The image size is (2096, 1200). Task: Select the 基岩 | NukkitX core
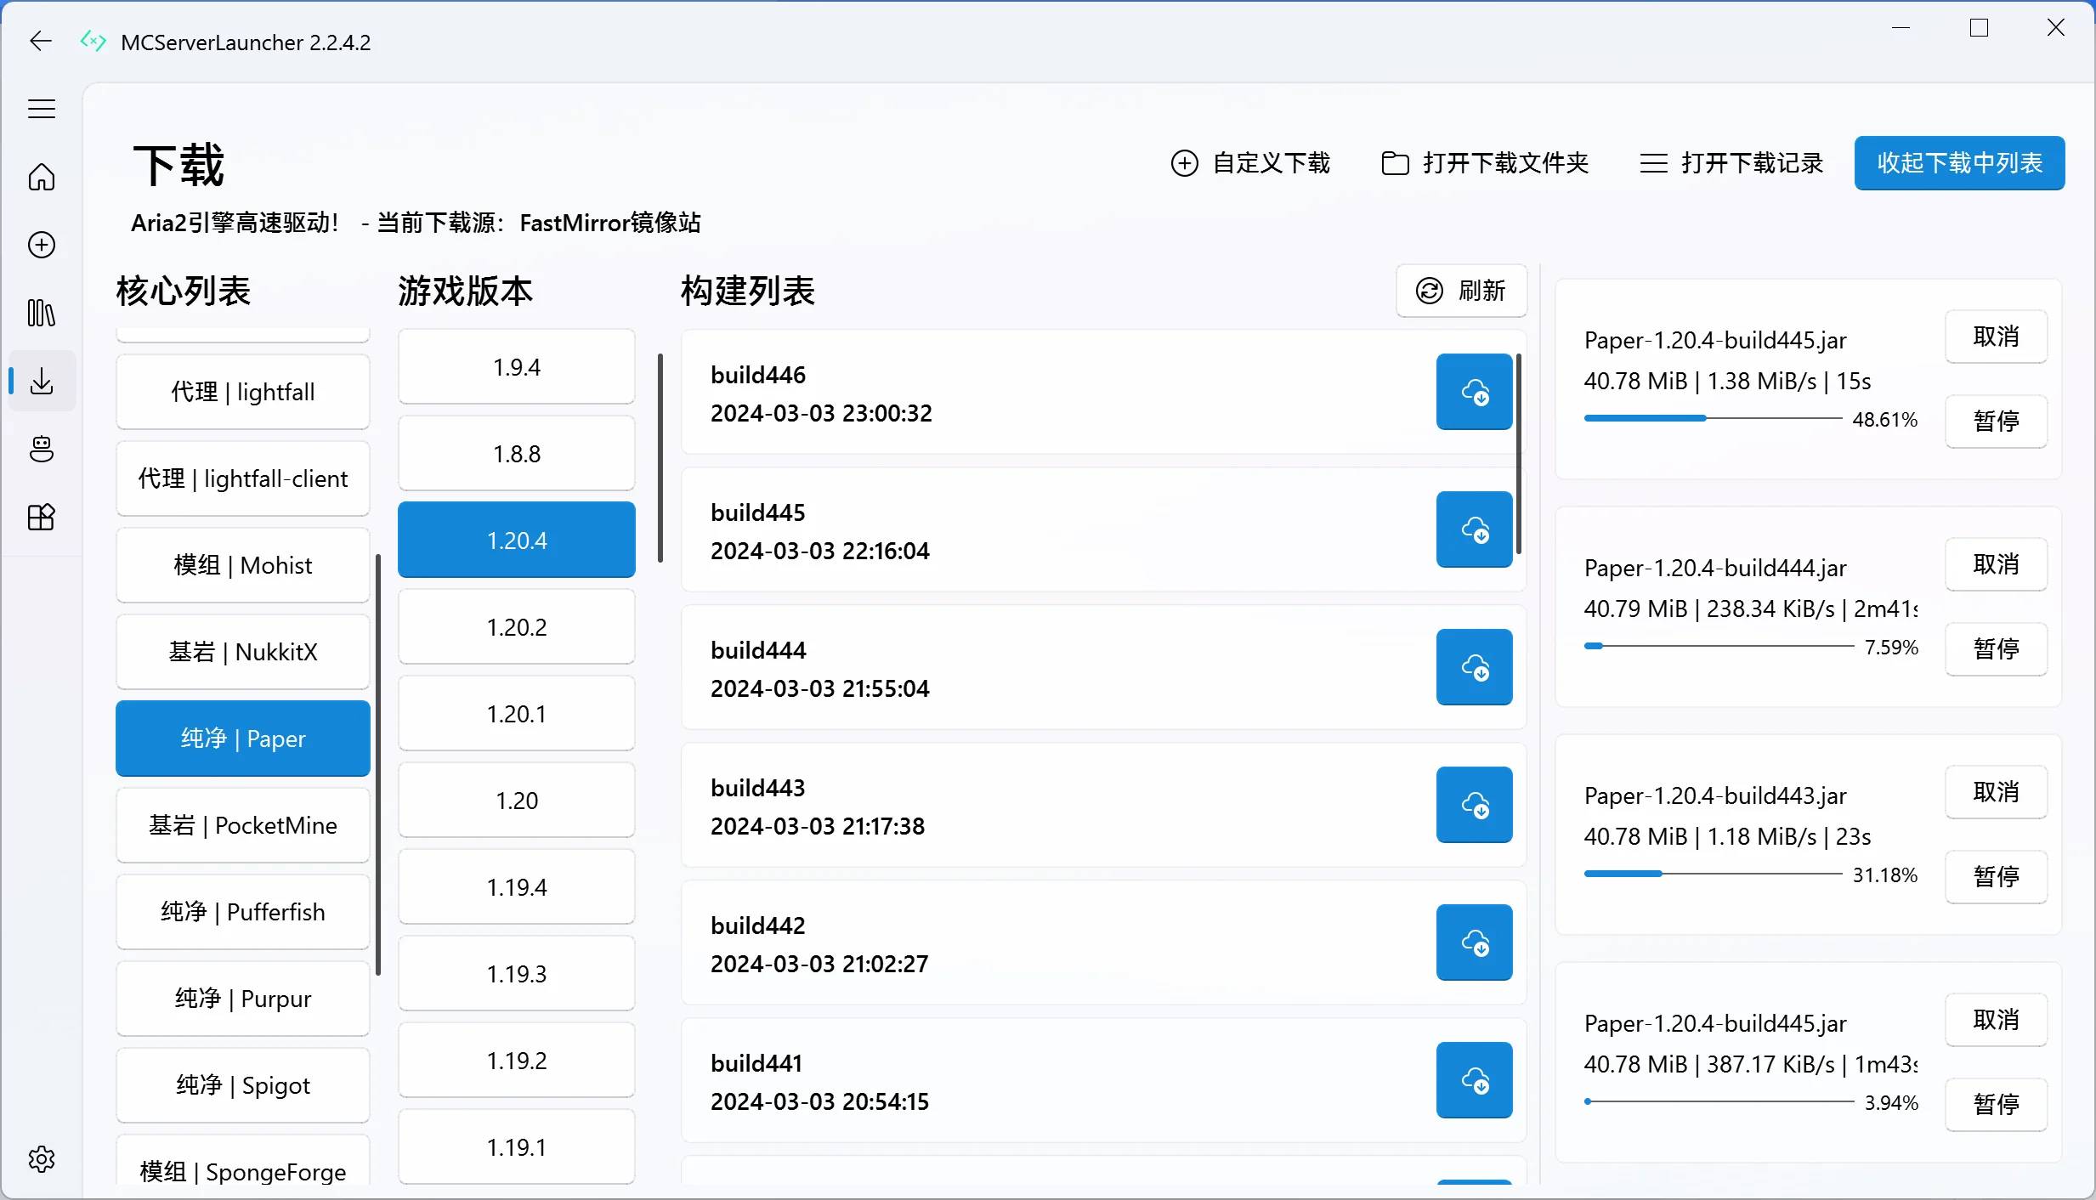coord(243,651)
